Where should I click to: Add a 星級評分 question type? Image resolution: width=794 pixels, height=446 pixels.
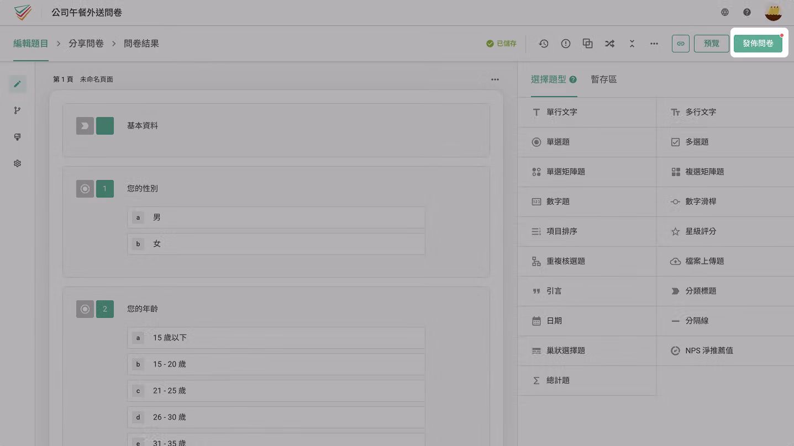725,231
